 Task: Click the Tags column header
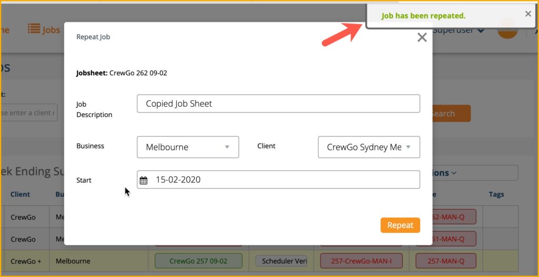pyautogui.click(x=496, y=194)
